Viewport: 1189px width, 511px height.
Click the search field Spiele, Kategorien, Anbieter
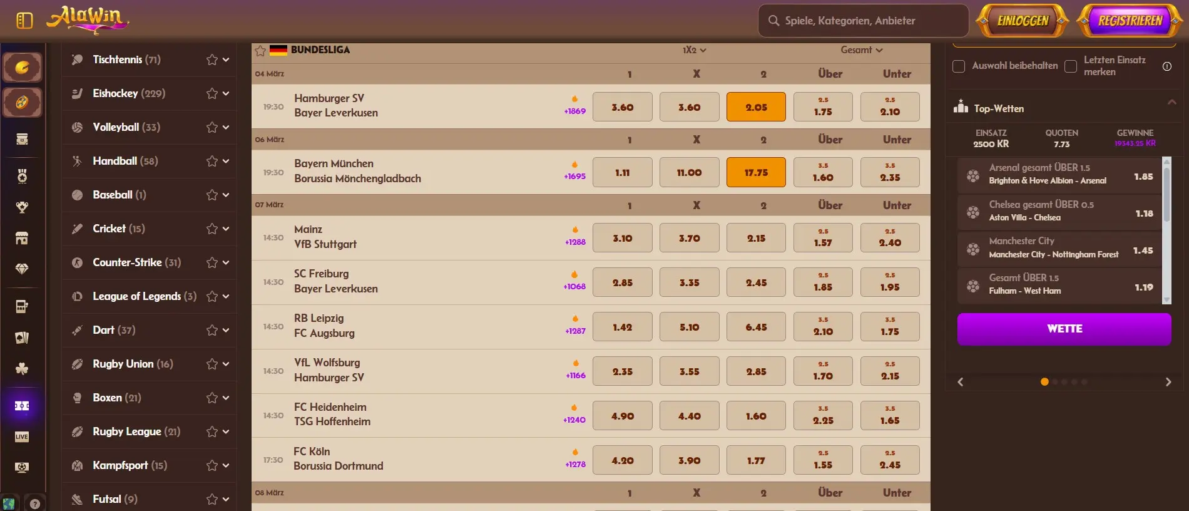(x=864, y=21)
